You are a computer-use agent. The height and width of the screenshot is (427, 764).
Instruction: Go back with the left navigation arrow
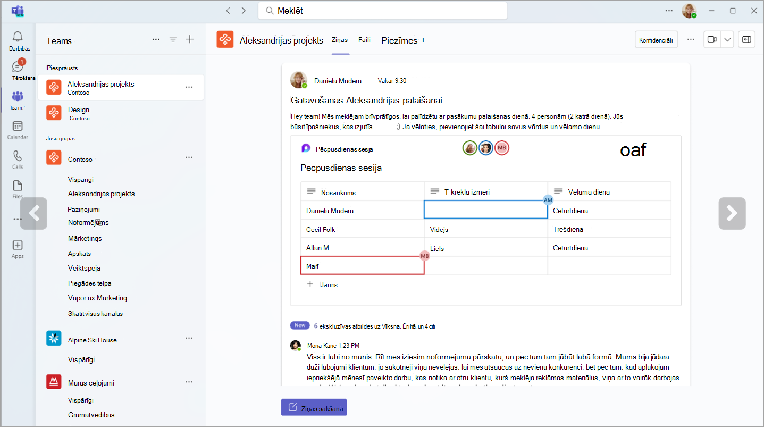pyautogui.click(x=228, y=10)
